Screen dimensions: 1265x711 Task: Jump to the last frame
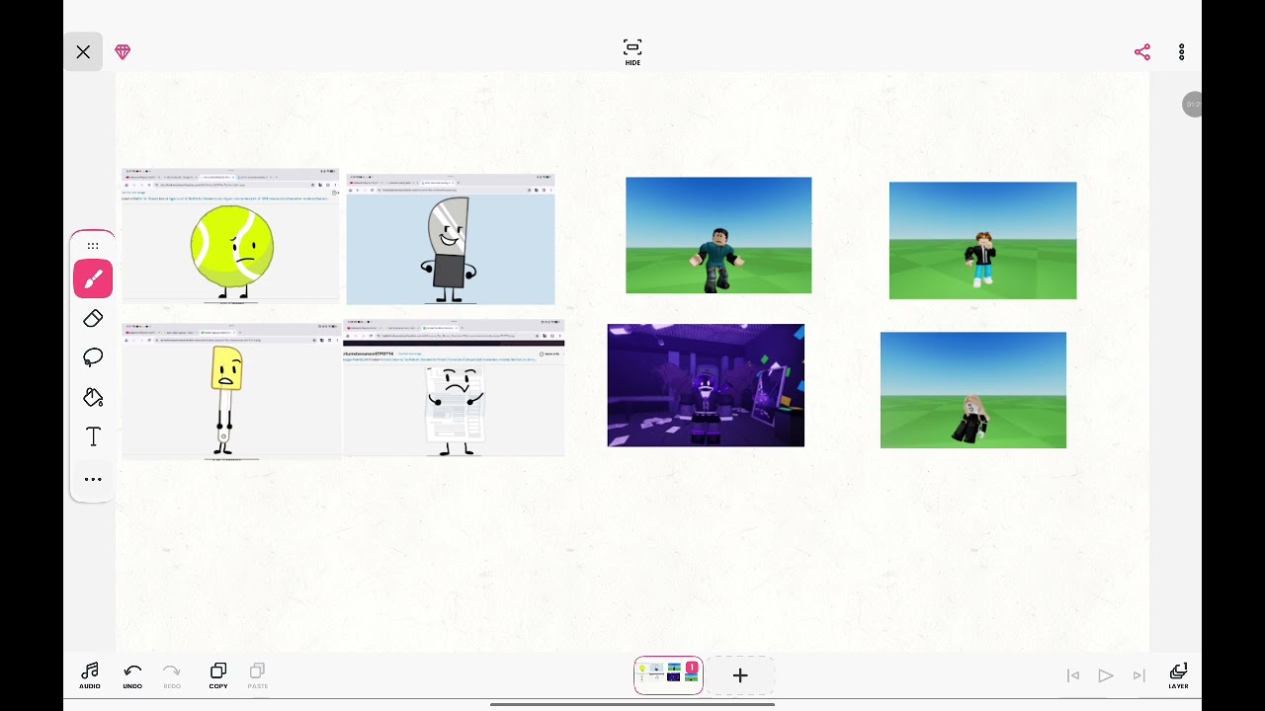pos(1138,675)
